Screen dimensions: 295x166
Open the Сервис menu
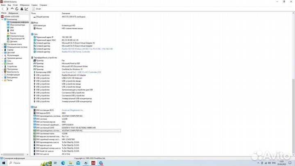(34, 5)
